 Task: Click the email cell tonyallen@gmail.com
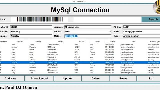pos(128,73)
